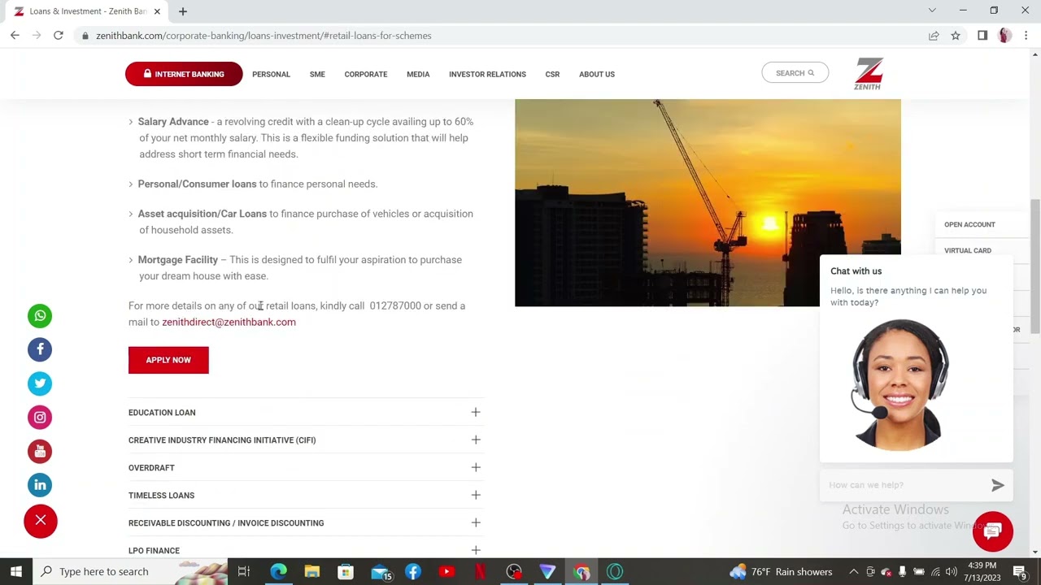Click the Virtual Card side link
Screen dimensions: 1041x585
(x=968, y=250)
